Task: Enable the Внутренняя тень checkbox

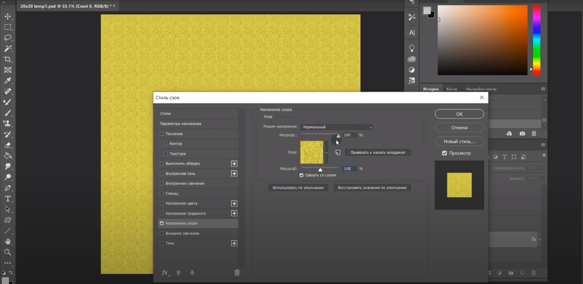Action: pos(162,173)
